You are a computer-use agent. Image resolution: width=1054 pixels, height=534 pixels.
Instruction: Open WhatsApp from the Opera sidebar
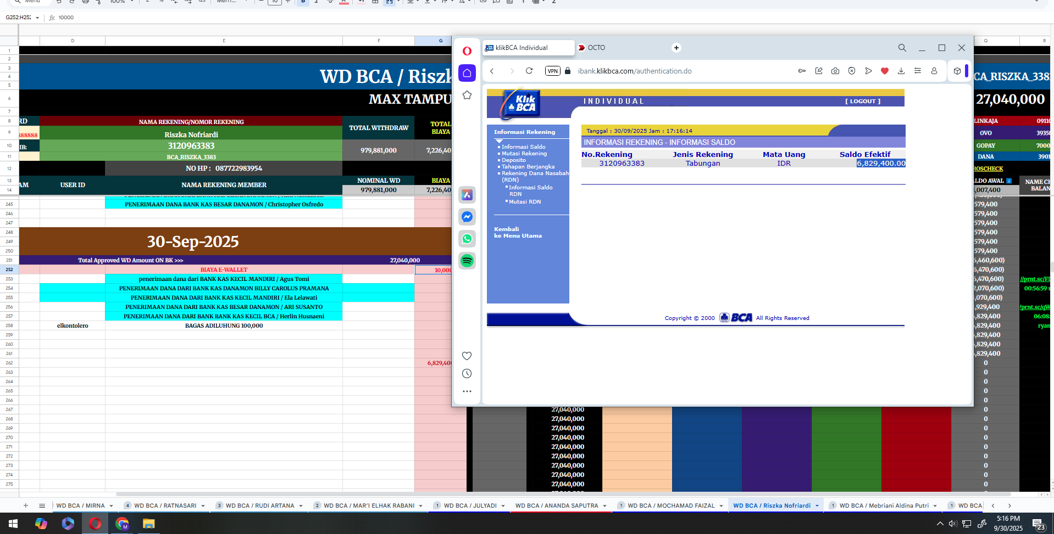click(467, 239)
